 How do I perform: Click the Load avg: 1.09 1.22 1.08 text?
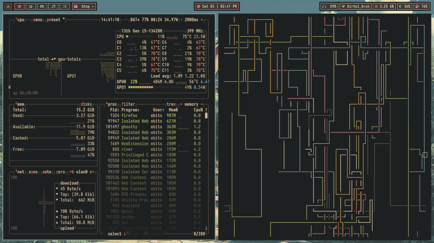[x=178, y=76]
